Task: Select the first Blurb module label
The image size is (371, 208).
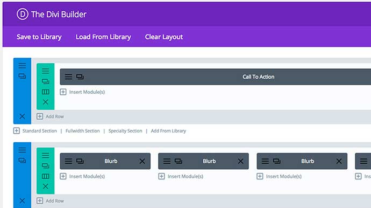Action: (x=111, y=161)
